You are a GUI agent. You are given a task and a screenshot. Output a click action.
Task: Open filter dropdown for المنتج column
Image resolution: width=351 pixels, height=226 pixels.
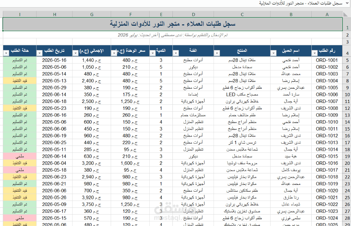coord(216,53)
